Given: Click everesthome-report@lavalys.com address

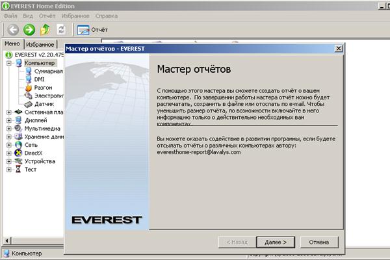Looking at the screenshot, I should click(199, 152).
